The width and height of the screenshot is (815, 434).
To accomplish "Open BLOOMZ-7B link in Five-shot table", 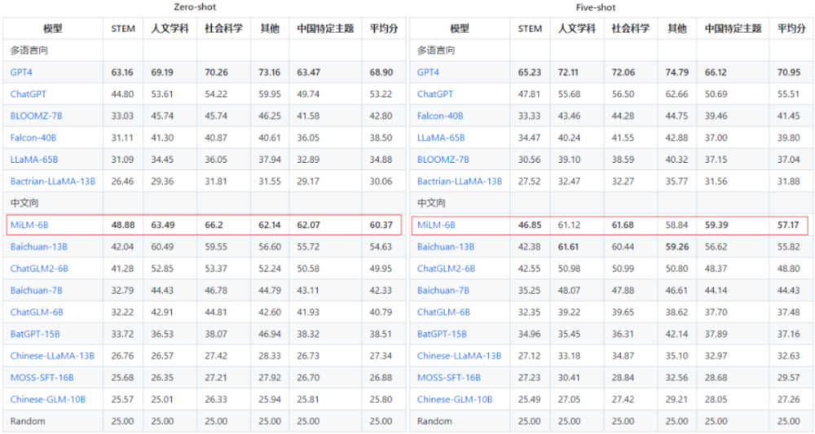I will [443, 160].
